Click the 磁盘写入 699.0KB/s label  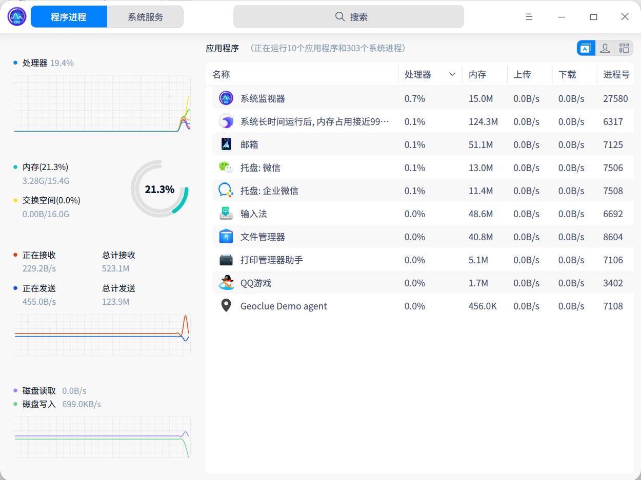click(62, 404)
